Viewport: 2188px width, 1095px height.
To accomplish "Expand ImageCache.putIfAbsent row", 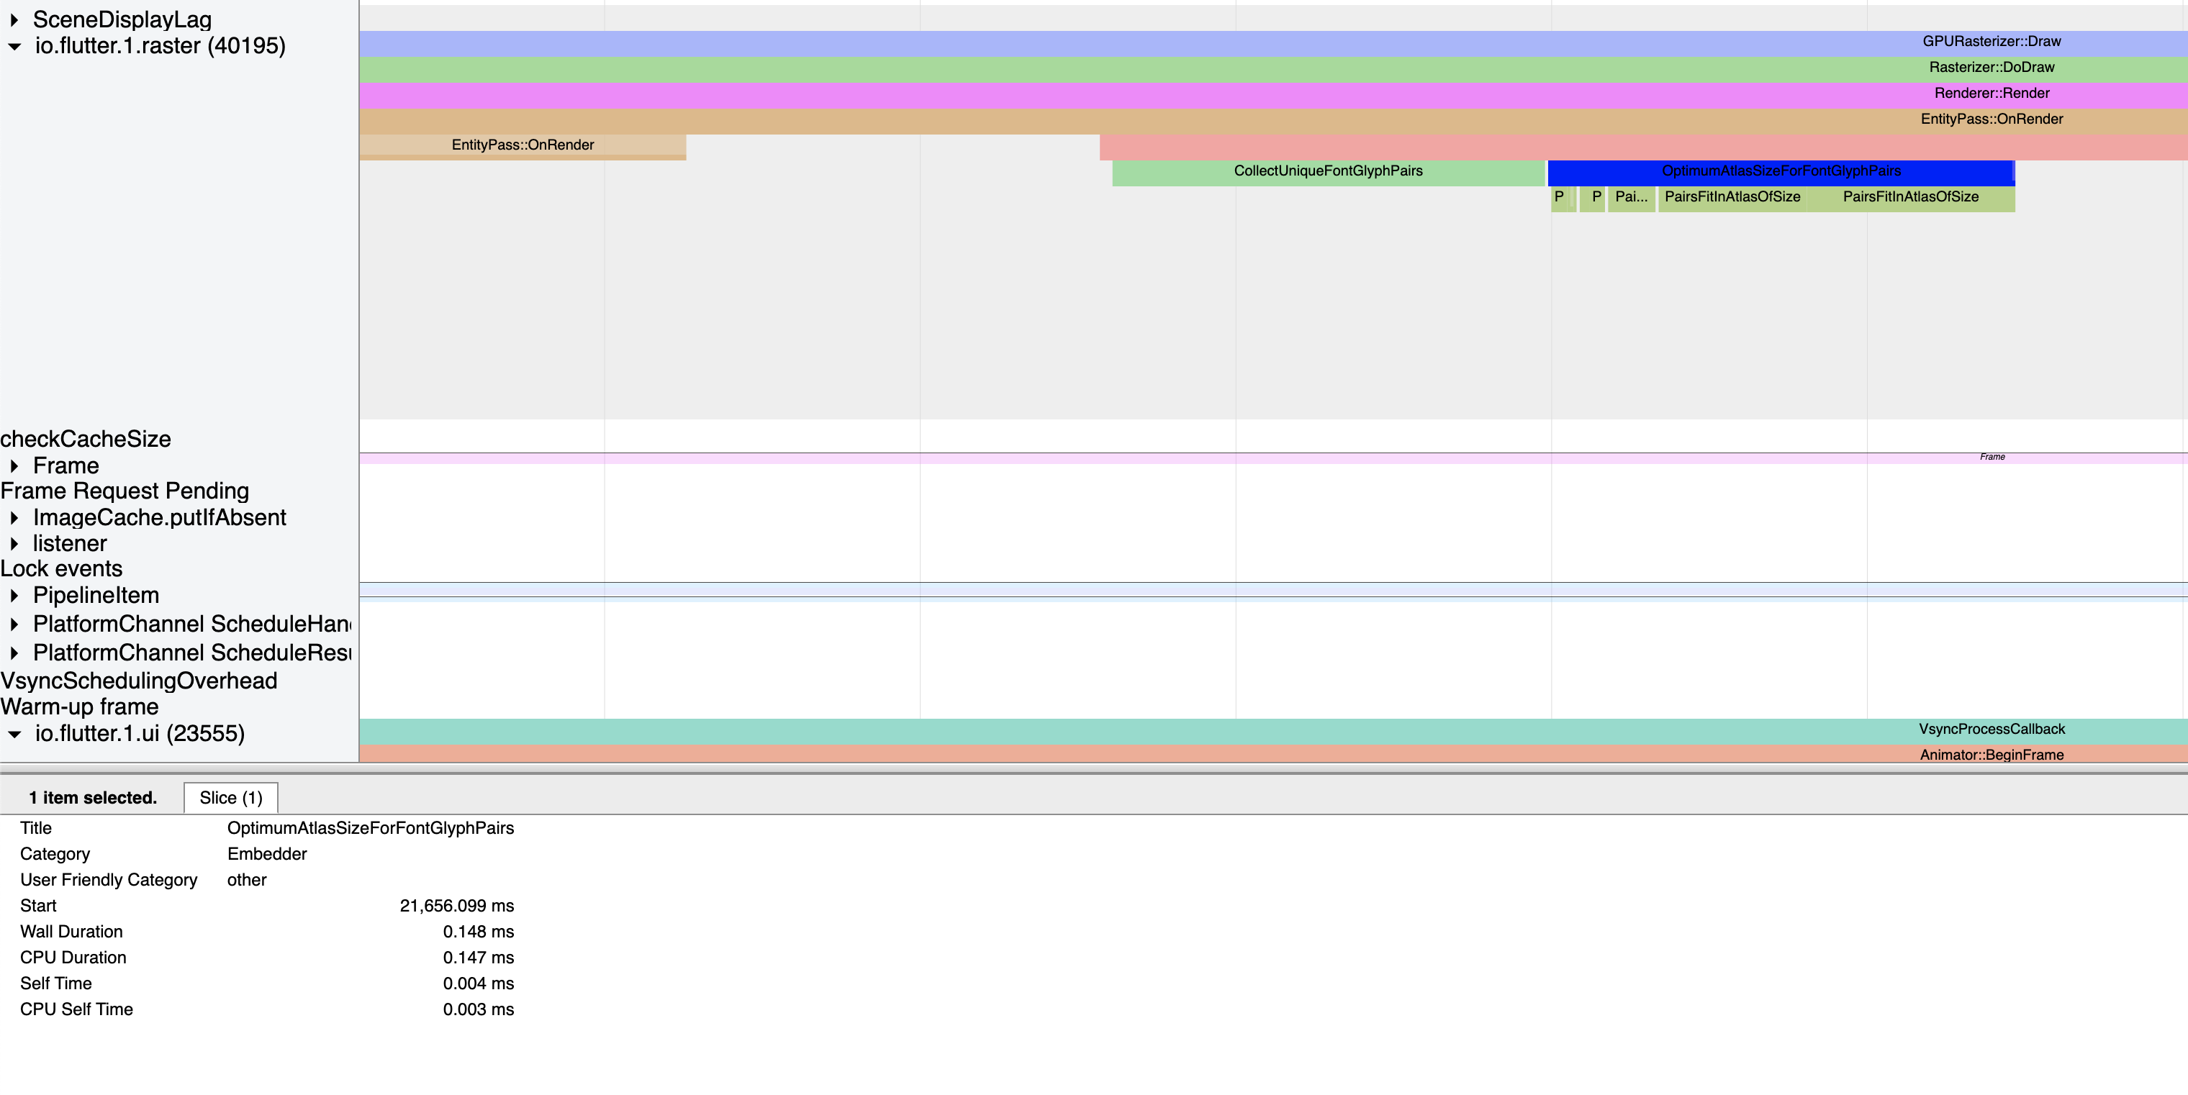I will (14, 518).
